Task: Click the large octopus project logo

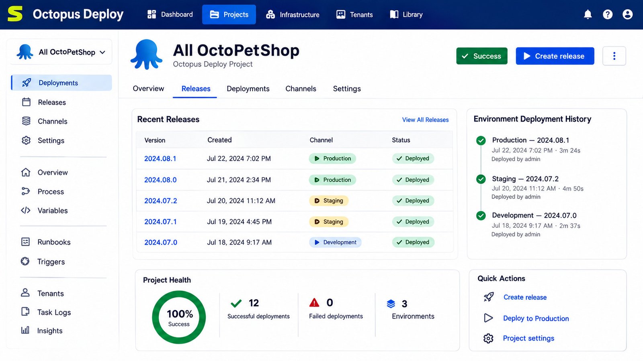Action: pyautogui.click(x=146, y=55)
